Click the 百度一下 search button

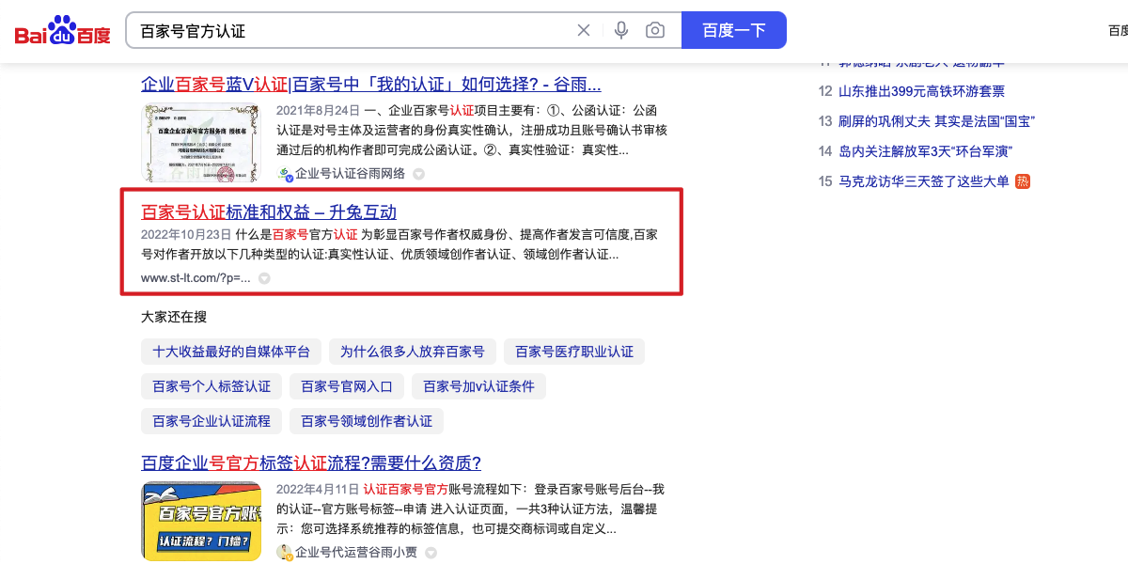[734, 31]
